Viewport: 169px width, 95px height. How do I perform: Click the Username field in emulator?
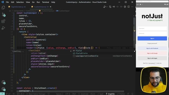152,28
